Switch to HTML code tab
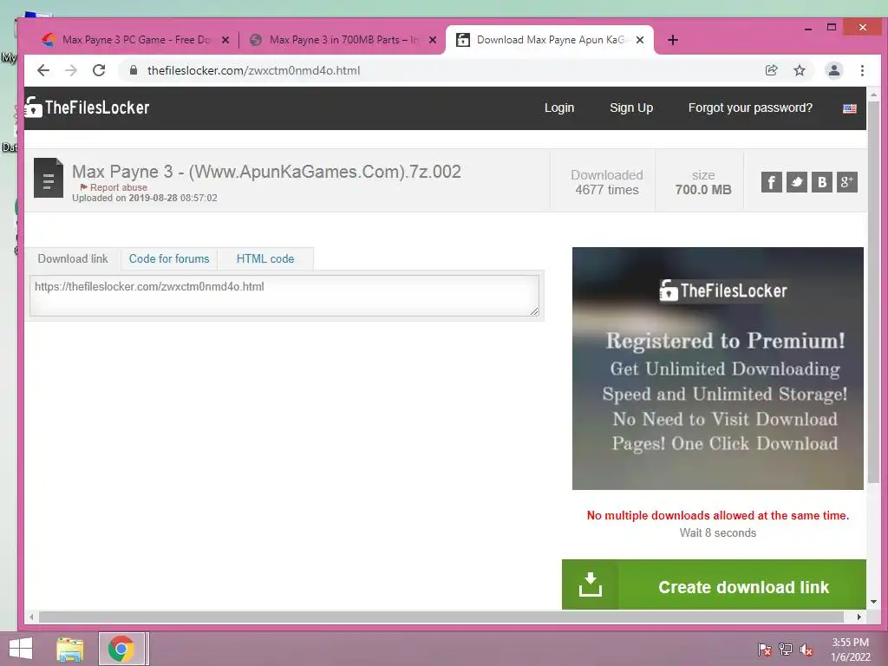Image resolution: width=888 pixels, height=666 pixels. coord(265,258)
